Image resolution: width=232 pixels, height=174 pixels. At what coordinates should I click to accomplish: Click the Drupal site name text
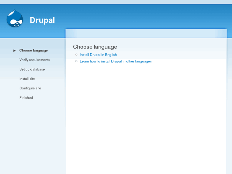42,20
